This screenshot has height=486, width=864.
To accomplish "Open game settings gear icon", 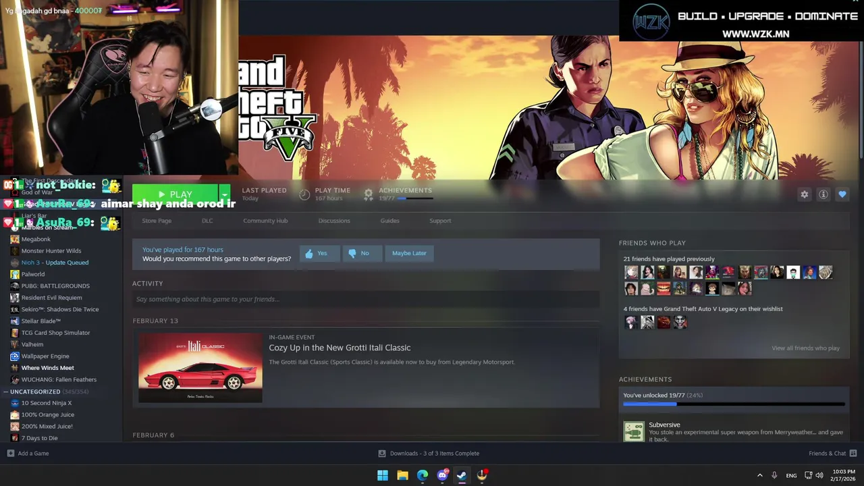I will point(804,194).
